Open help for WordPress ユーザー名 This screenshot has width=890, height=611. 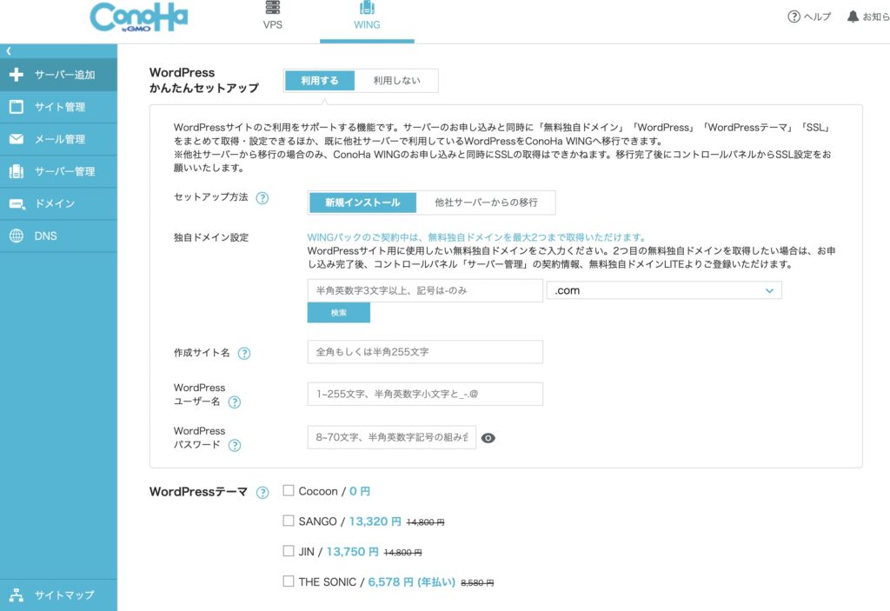(x=235, y=402)
